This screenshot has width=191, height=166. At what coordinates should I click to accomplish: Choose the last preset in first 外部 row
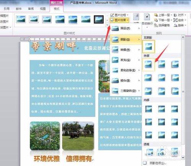pyautogui.click(x=175, y=64)
